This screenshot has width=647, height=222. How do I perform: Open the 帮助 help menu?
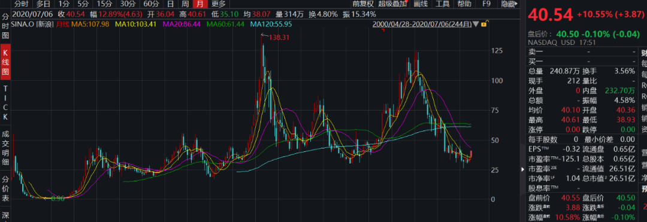464,4
